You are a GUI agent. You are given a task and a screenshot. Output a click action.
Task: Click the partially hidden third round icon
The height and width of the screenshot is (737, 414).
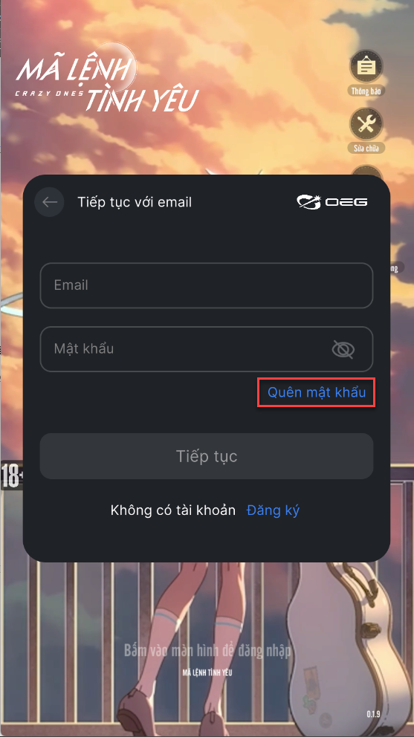[366, 170]
